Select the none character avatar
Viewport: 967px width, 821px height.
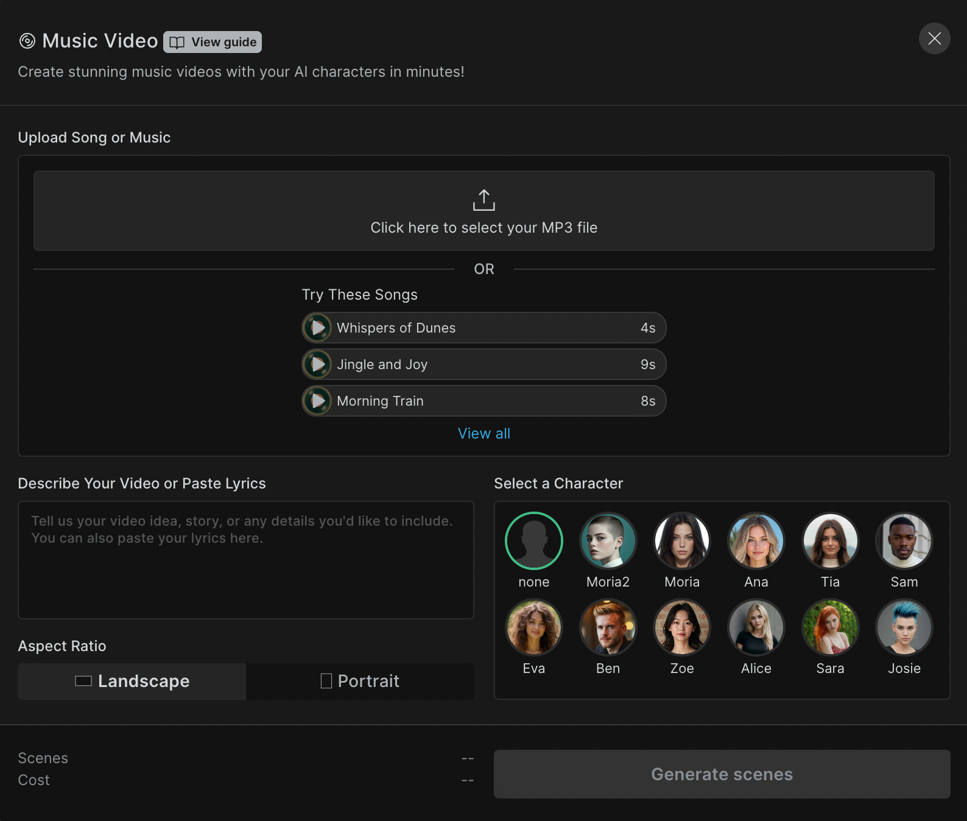[534, 541]
